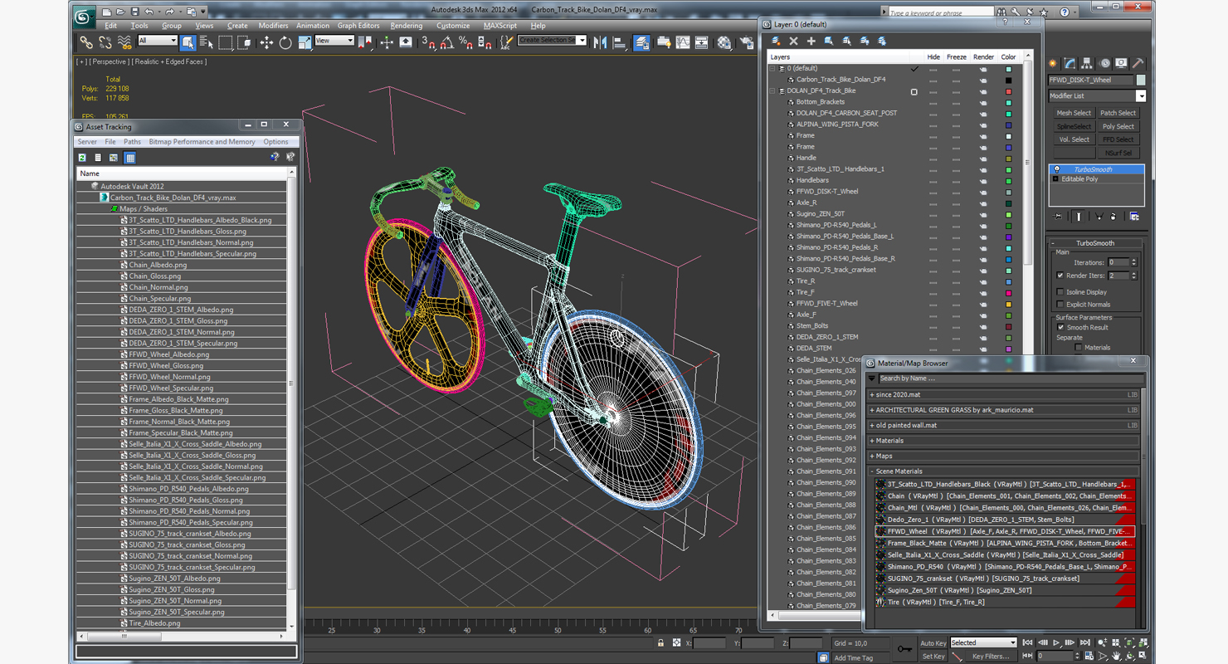Toggle the Angle Snap icon
This screenshot has width=1228, height=664.
(x=447, y=42)
